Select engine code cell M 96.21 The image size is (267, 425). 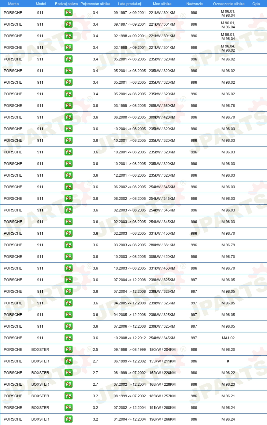228,396
